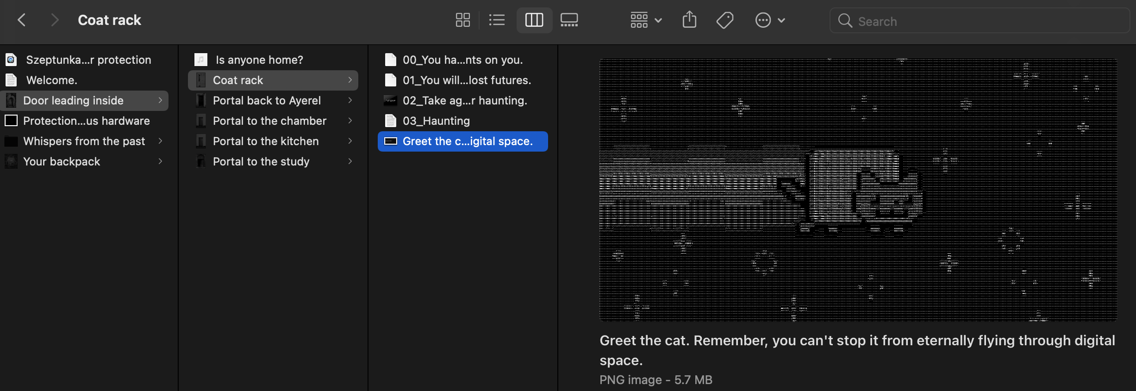Screen dimensions: 1136x391
Task: Expand Your backpack folder chevron
Action: [160, 161]
